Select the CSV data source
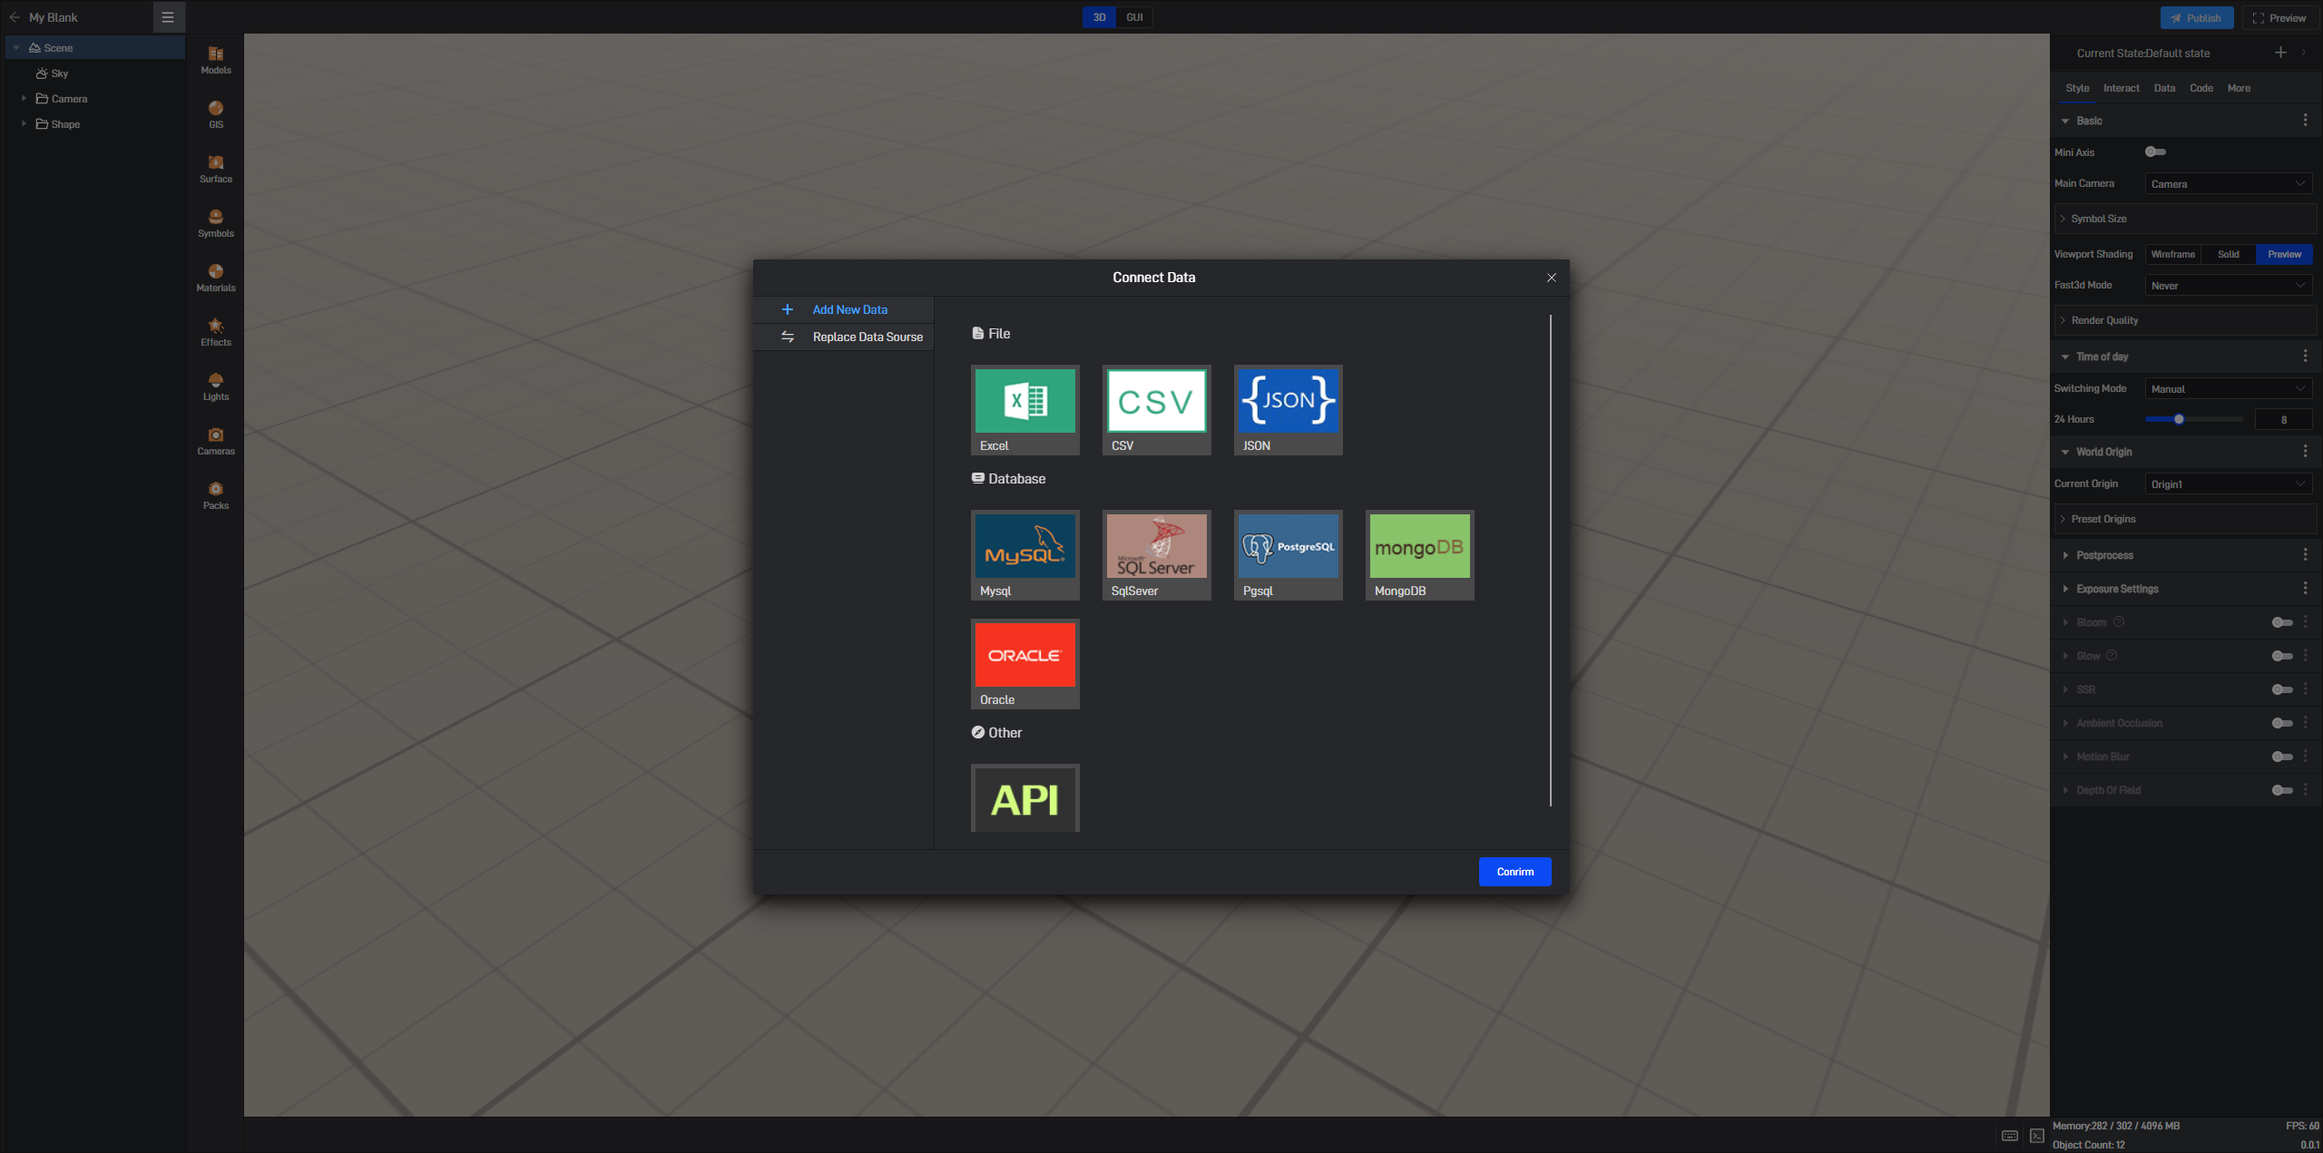 tap(1157, 410)
